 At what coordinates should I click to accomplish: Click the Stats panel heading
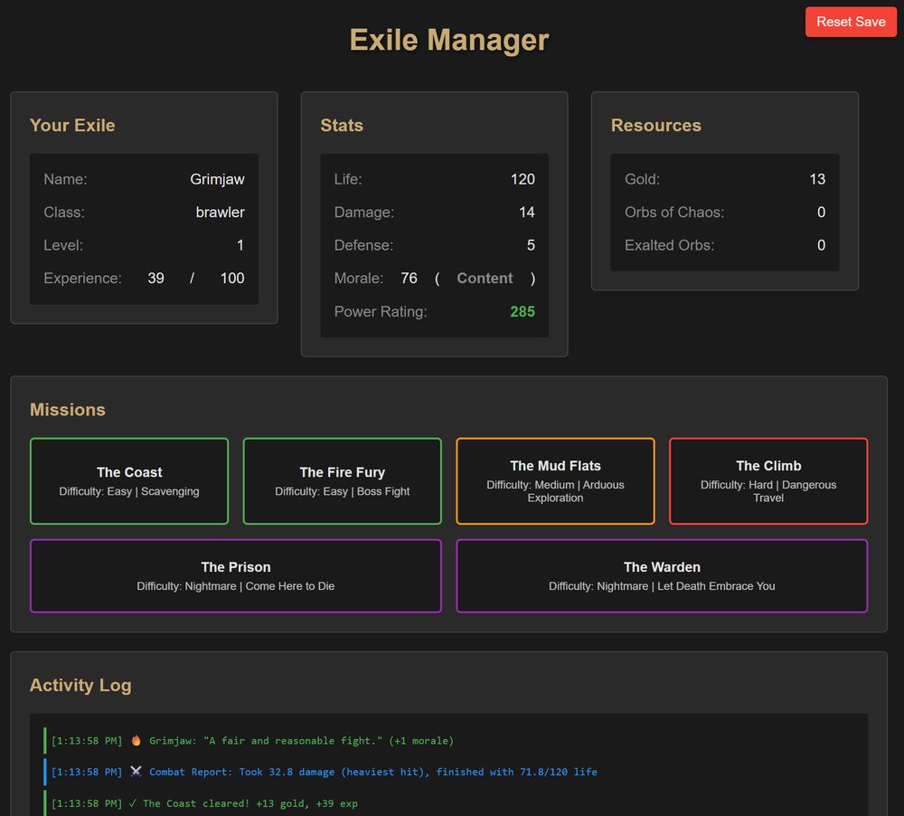342,125
